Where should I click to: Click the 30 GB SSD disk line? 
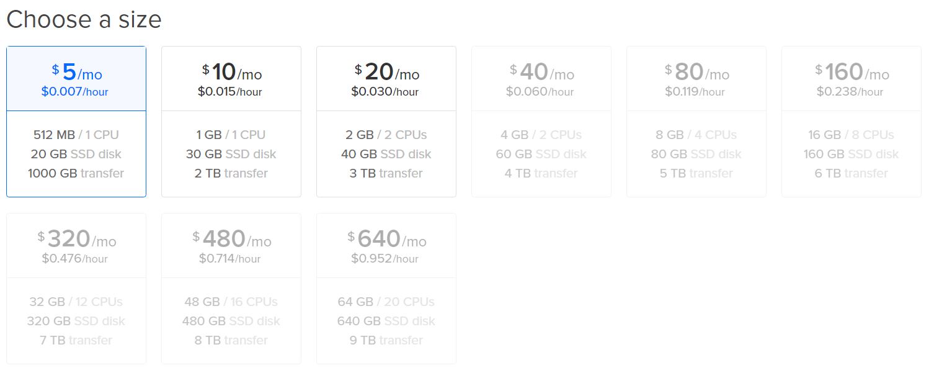pos(231,154)
